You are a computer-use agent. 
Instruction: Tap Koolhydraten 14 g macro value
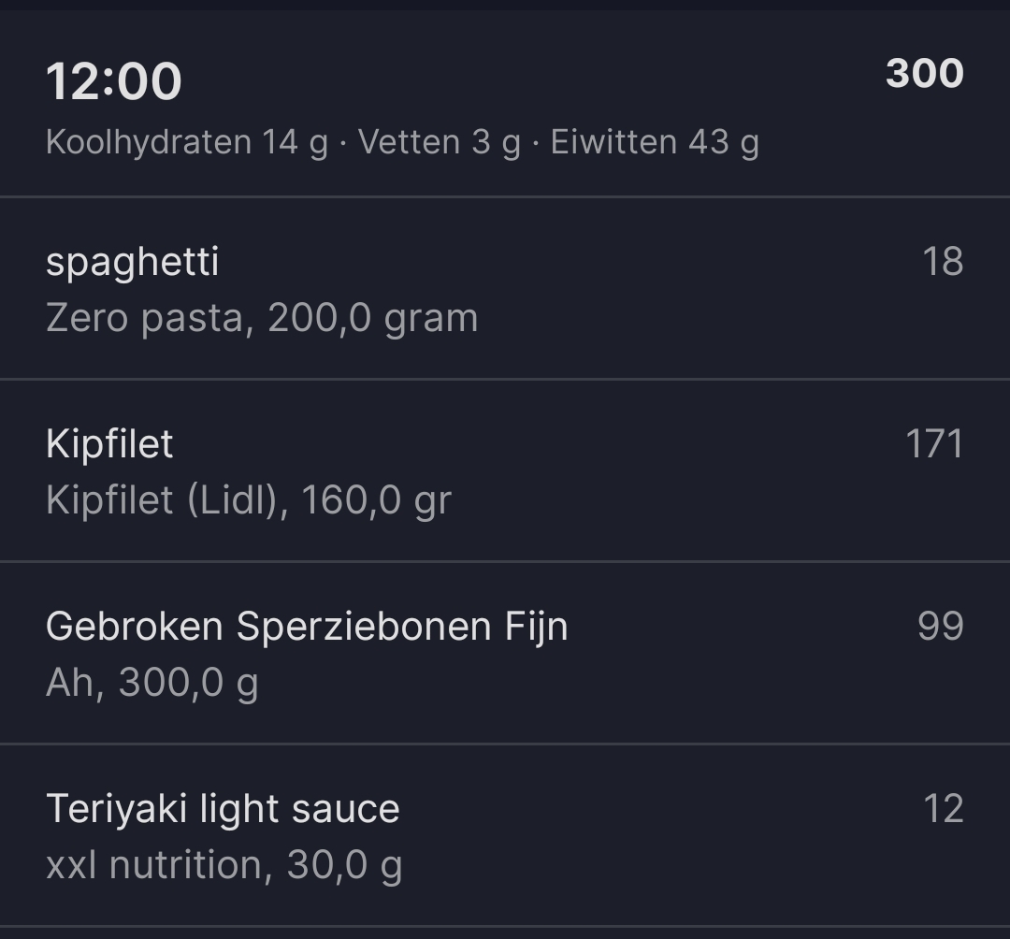click(182, 143)
